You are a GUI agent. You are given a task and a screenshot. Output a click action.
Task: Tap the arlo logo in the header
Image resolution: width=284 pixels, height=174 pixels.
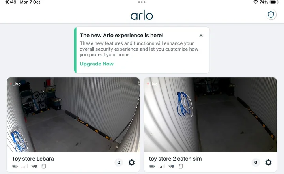click(x=142, y=15)
